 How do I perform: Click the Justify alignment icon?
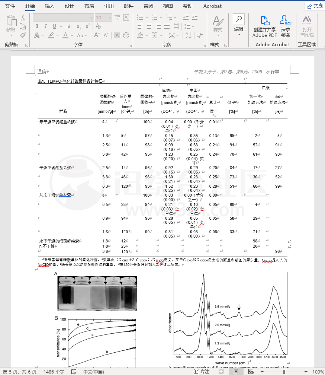(x=167, y=26)
